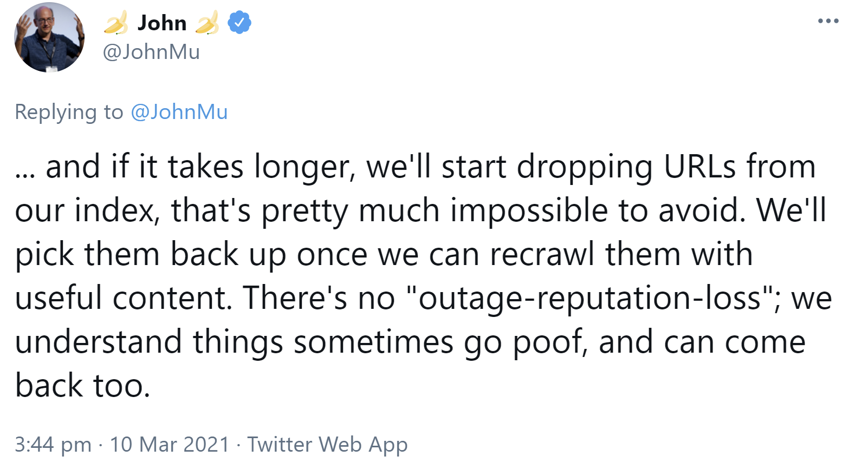Click the "Replying to" label
This screenshot has width=855, height=476.
tap(69, 112)
